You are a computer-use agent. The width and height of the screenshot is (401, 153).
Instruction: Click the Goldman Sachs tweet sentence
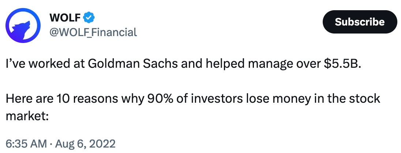[x=184, y=64]
